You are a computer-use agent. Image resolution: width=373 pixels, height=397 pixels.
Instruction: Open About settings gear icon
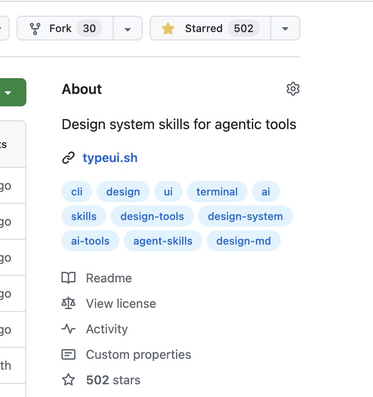(x=293, y=89)
